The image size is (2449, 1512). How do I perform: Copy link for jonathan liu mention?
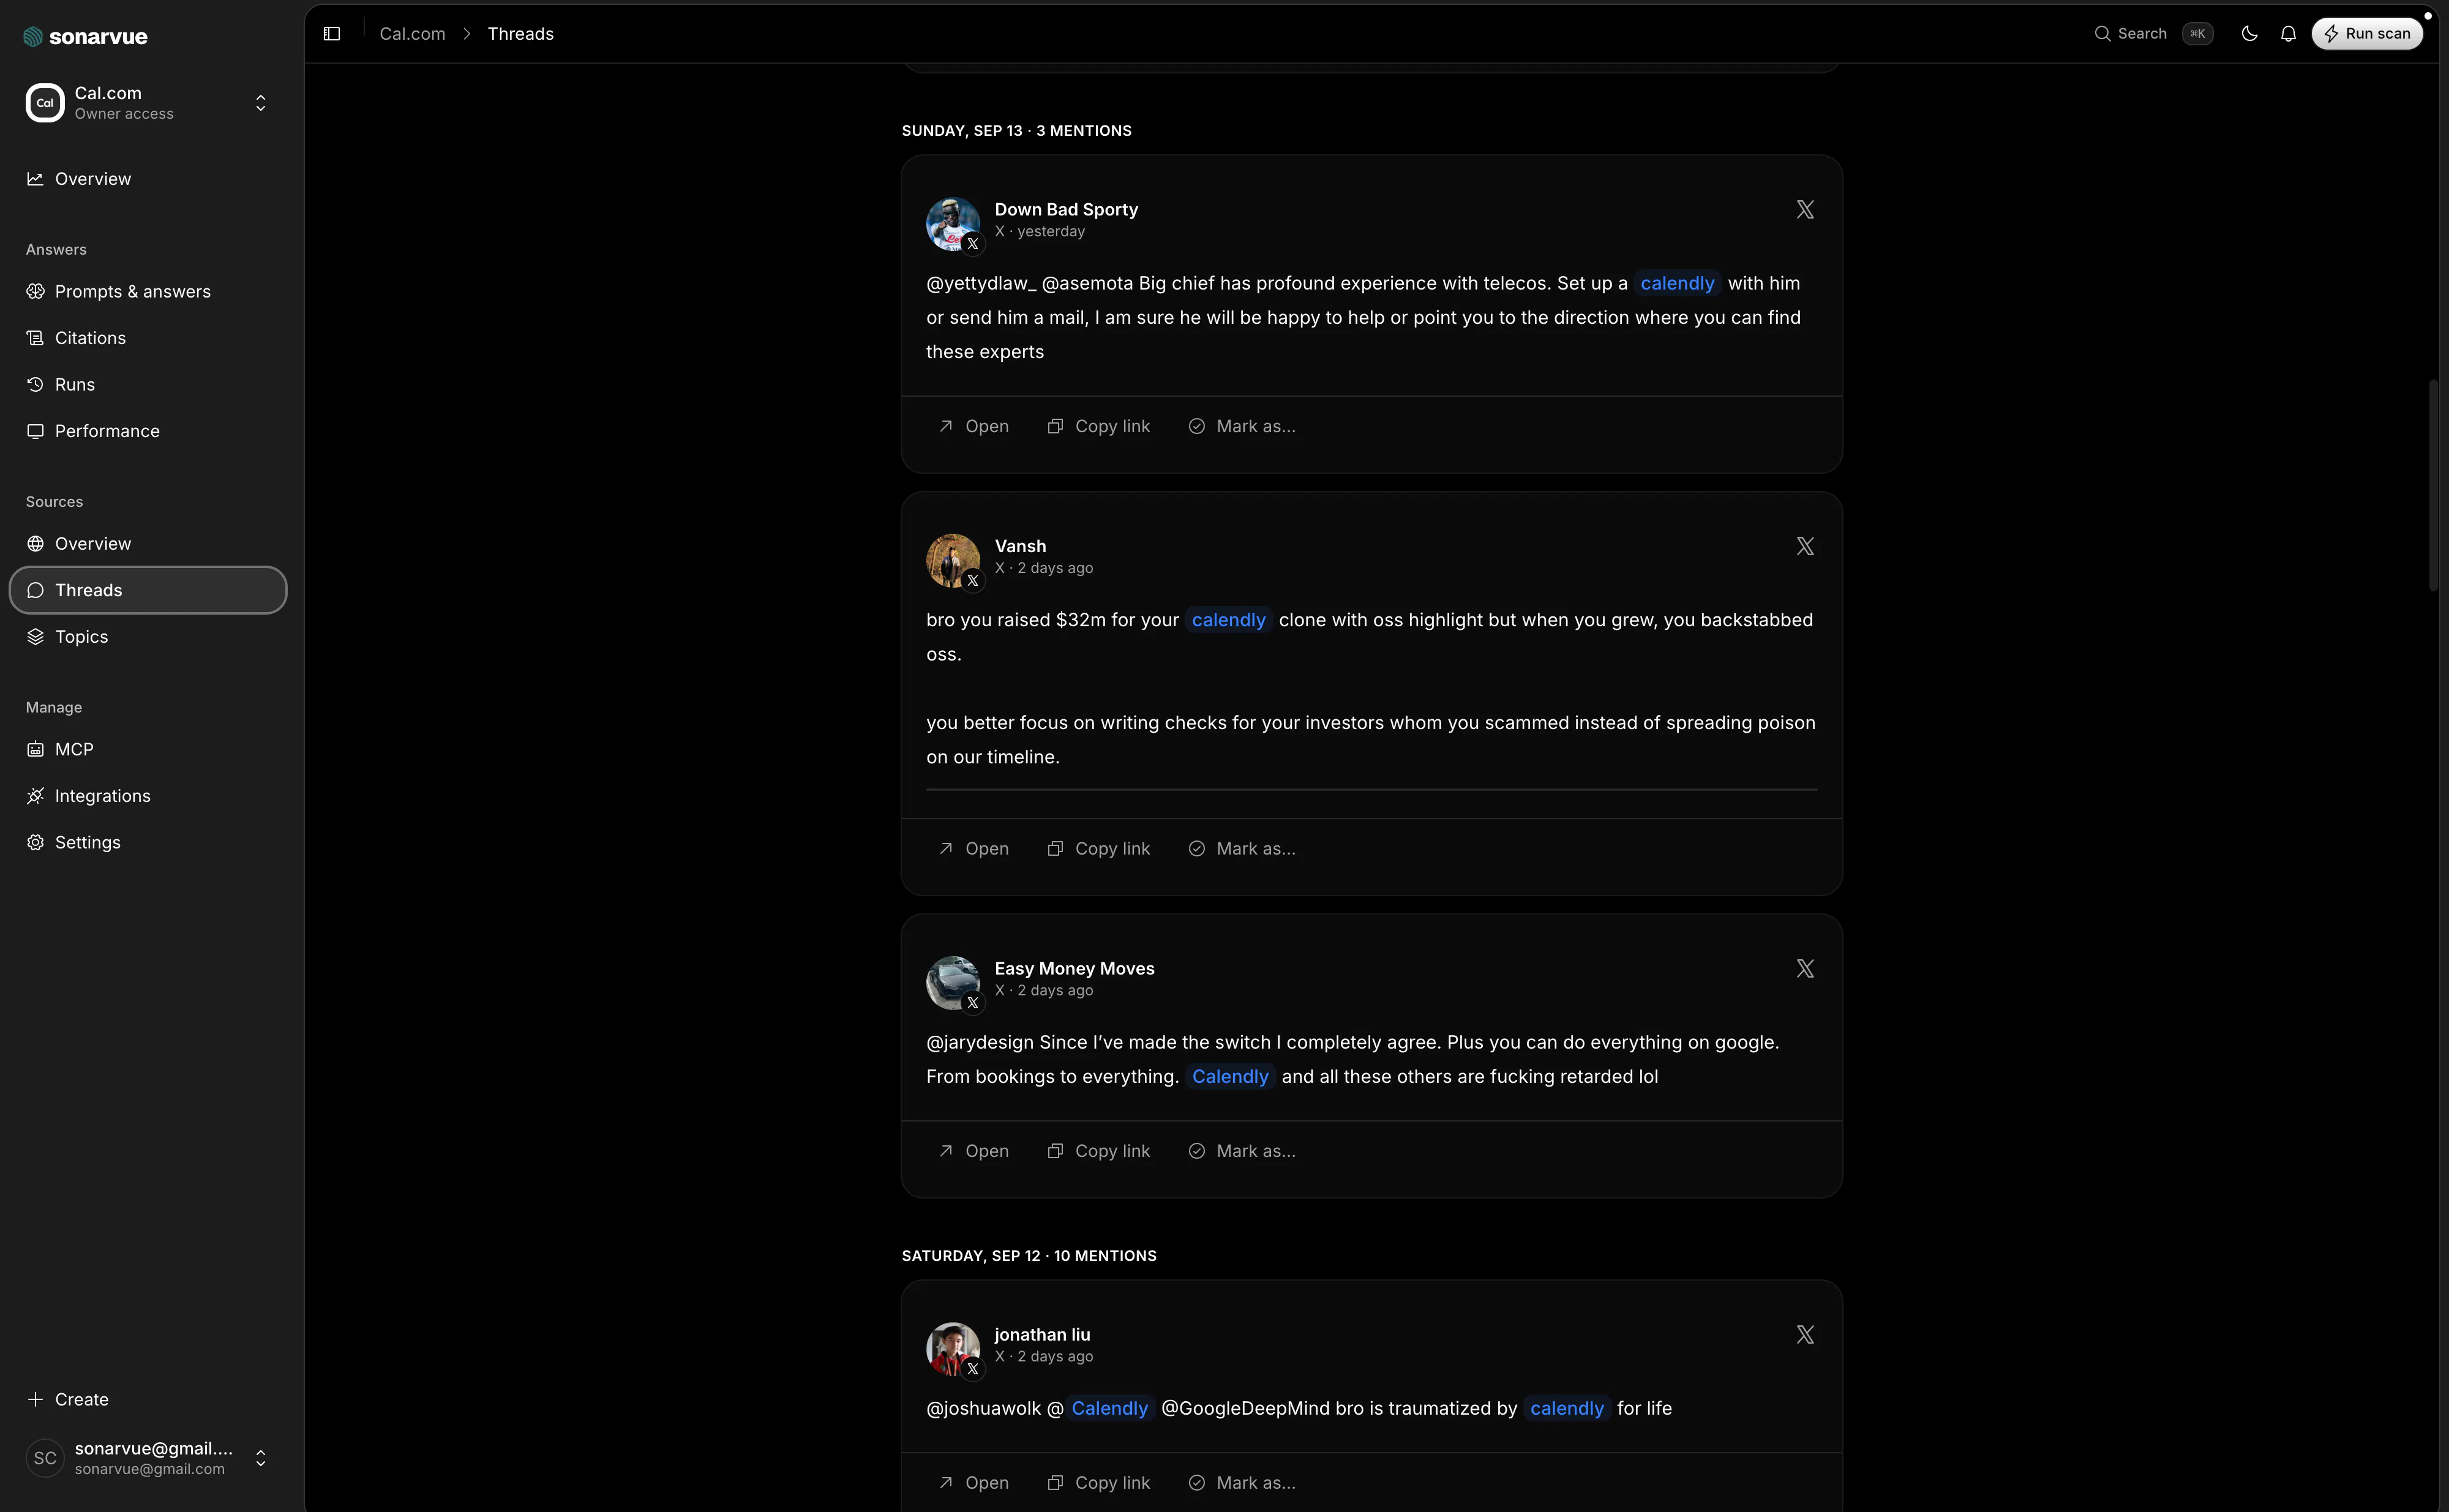1098,1483
